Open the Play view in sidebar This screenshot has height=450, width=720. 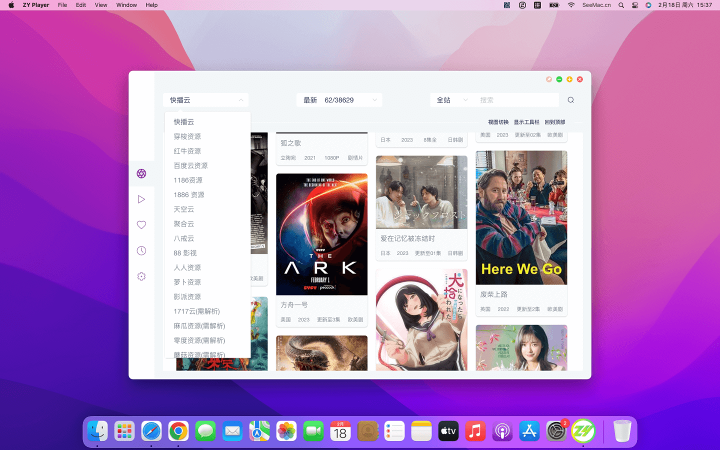click(x=141, y=199)
